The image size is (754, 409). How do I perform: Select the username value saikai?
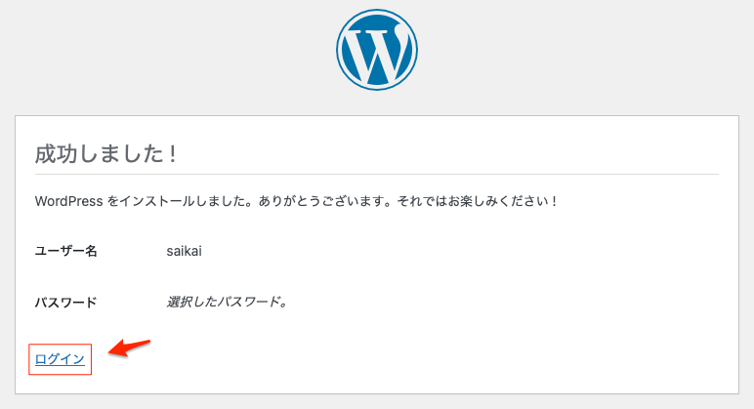(x=185, y=251)
